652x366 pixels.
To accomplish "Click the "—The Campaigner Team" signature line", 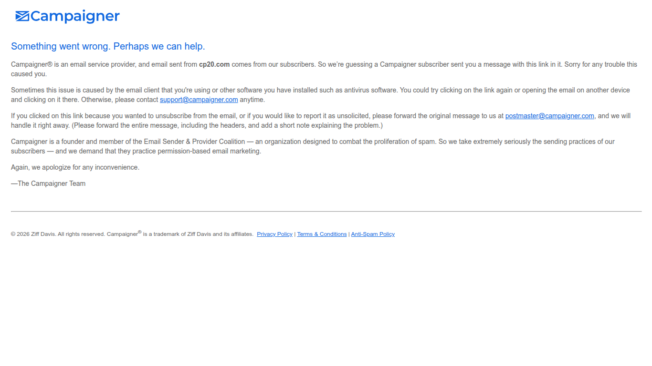I will pos(48,183).
